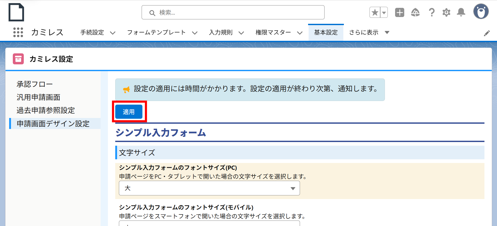Select 過去申請参照設定 in the sidebar

46,110
